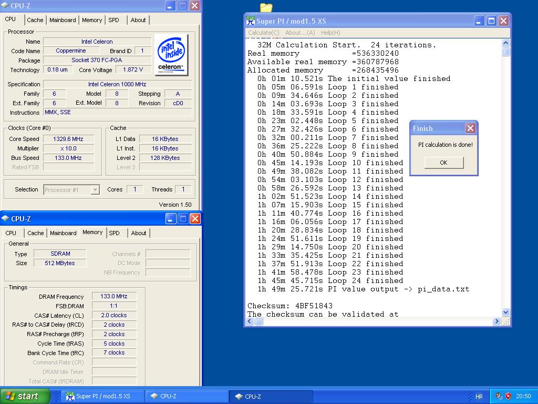Click the Coppermine code name field
This screenshot has width=538, height=404.
(x=71, y=50)
